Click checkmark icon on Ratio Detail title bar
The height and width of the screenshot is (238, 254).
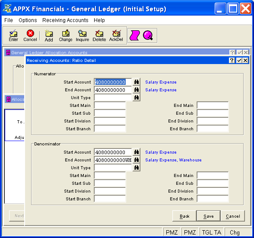(x=239, y=60)
